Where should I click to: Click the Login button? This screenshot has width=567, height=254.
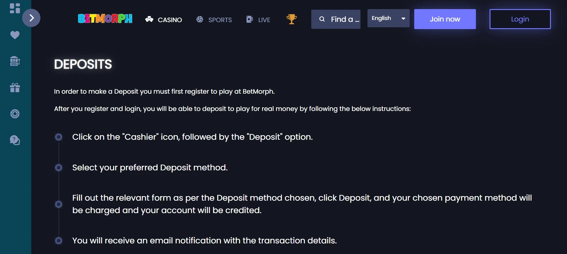pyautogui.click(x=520, y=19)
